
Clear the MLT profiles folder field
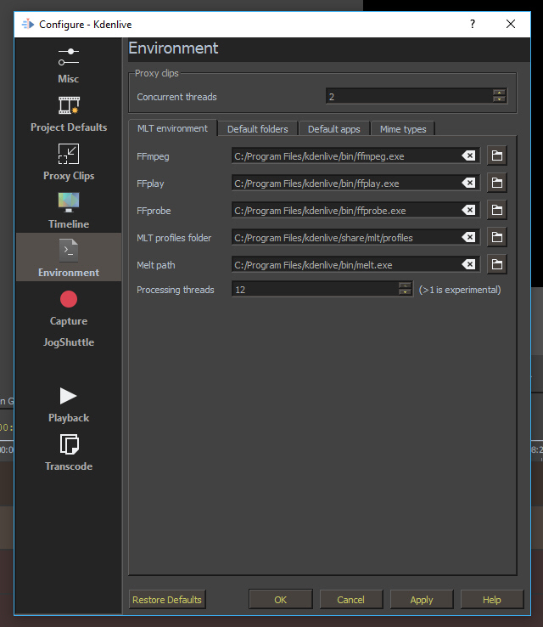pyautogui.click(x=468, y=237)
